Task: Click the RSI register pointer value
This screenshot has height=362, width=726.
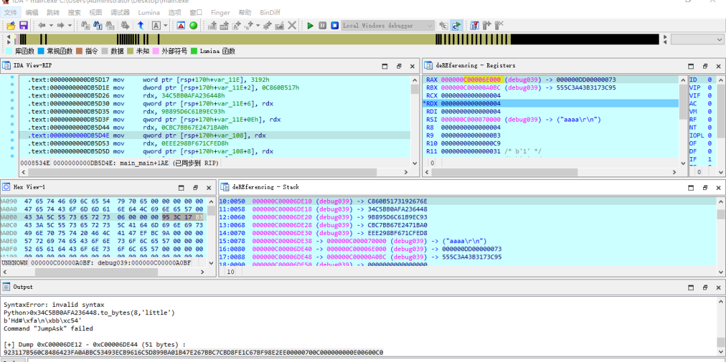Action: 471,120
